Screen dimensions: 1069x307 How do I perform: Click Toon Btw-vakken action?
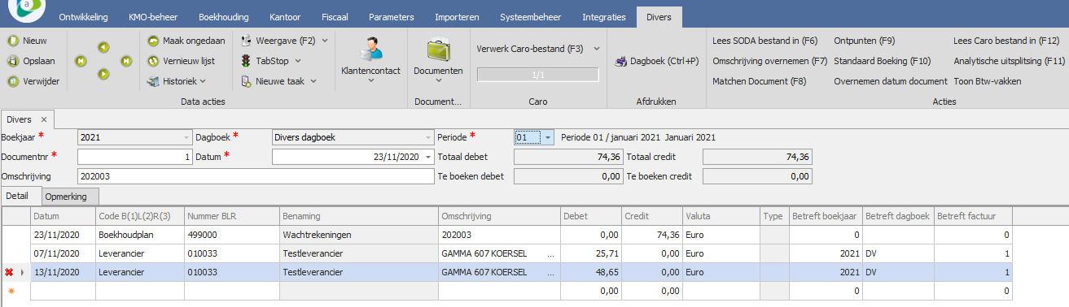click(x=987, y=81)
